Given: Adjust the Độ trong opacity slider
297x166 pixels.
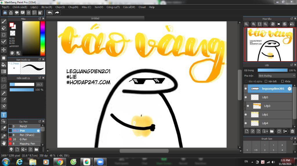Looking at the screenshot, I should pyautogui.click(x=273, y=70).
